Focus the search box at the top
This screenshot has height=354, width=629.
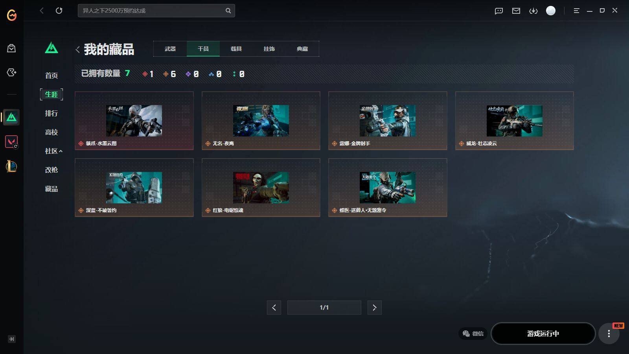click(156, 11)
